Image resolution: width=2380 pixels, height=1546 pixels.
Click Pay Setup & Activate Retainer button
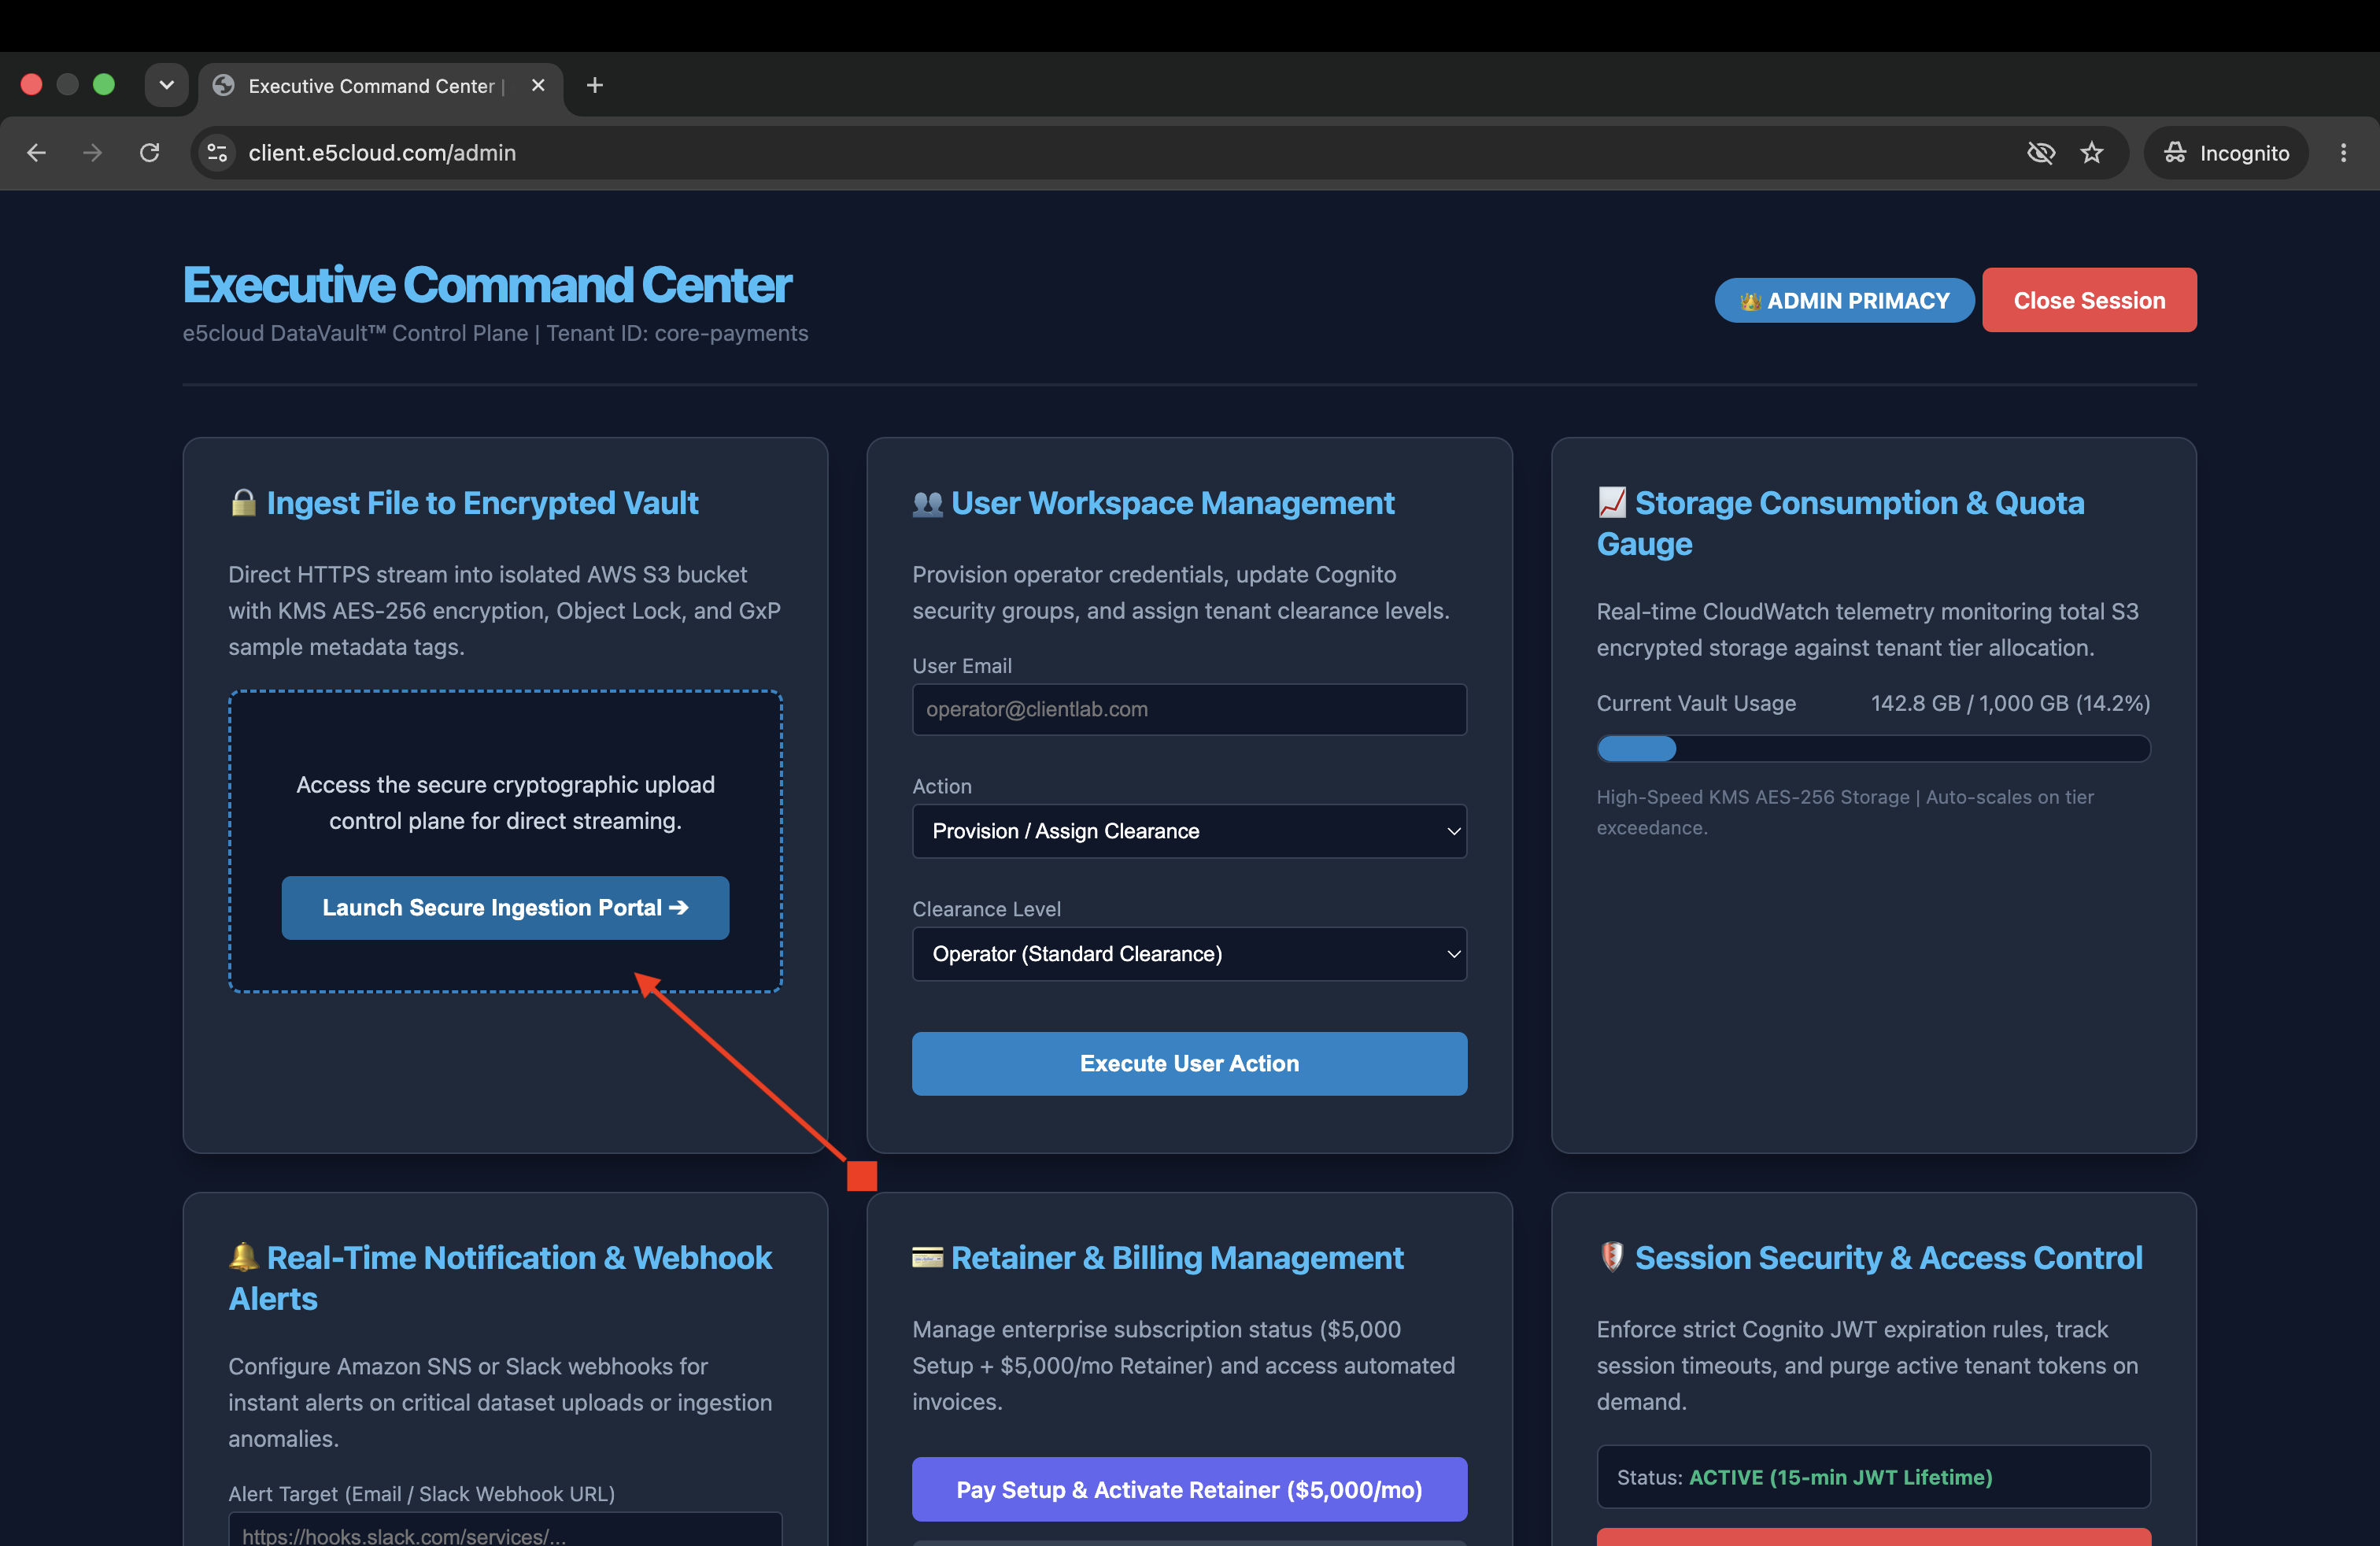pos(1189,1489)
